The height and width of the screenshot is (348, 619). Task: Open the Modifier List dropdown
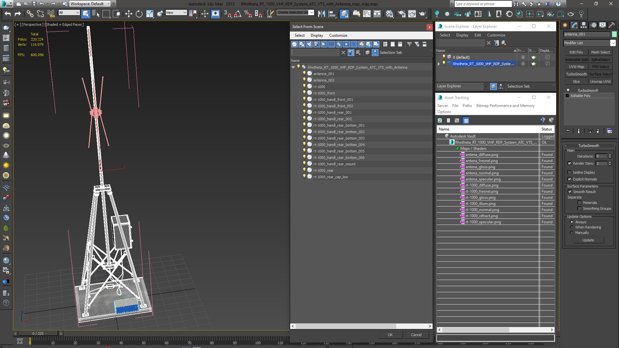[x=590, y=43]
